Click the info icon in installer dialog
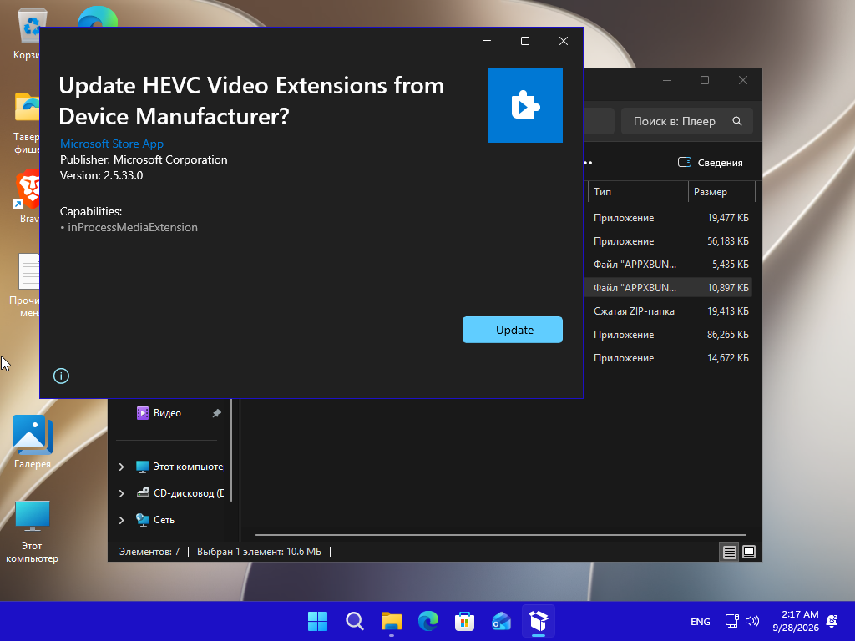The image size is (855, 641). tap(61, 376)
